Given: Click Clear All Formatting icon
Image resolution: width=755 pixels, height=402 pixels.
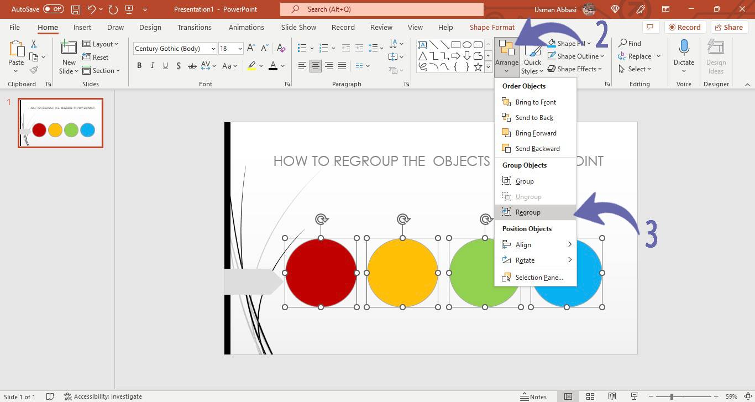Looking at the screenshot, I should coord(281,49).
